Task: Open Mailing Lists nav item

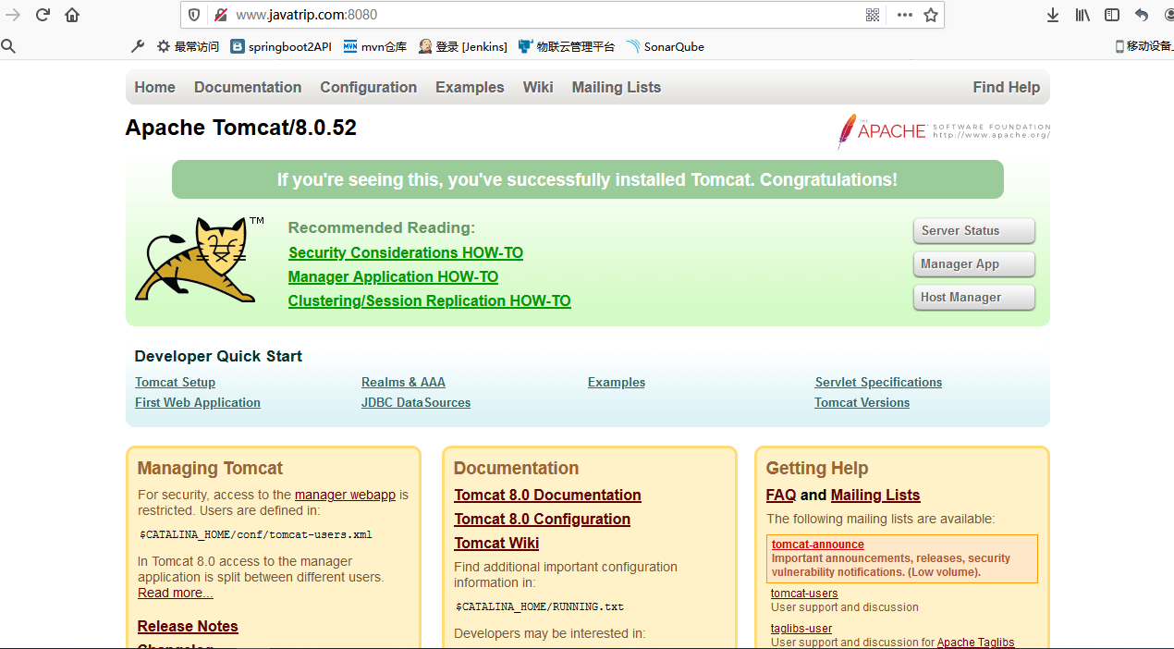Action: point(616,87)
